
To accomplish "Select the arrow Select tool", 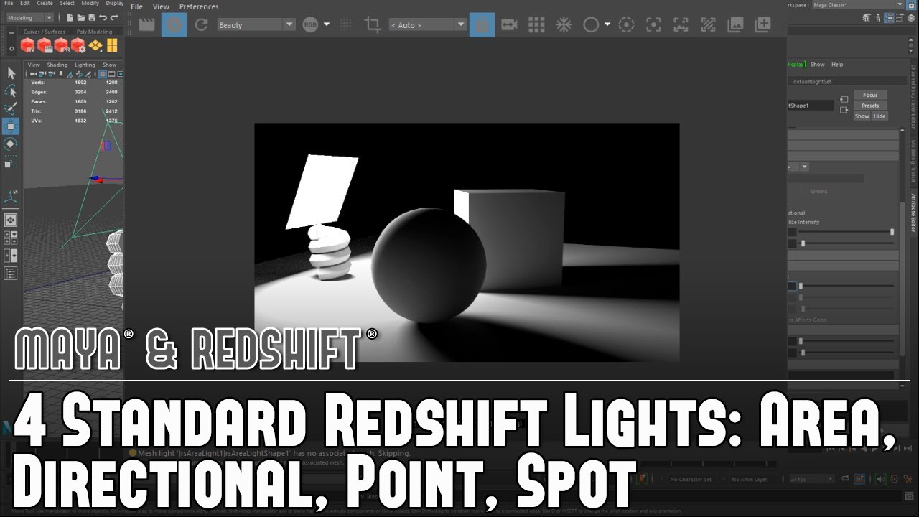I will pos(11,73).
